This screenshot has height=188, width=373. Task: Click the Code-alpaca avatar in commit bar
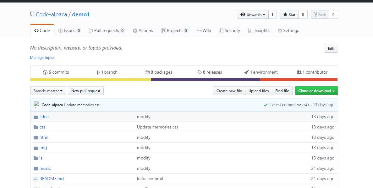(x=36, y=104)
